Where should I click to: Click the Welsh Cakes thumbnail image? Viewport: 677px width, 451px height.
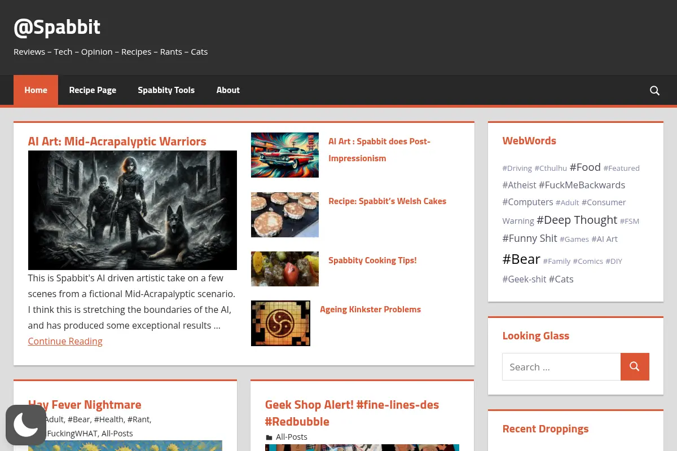tap(285, 215)
